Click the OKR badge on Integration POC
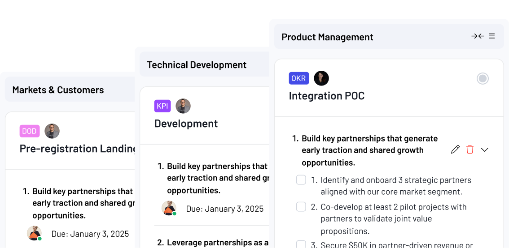The width and height of the screenshot is (509, 248). tap(298, 78)
